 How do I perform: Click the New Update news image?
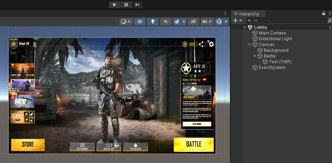(x=197, y=92)
